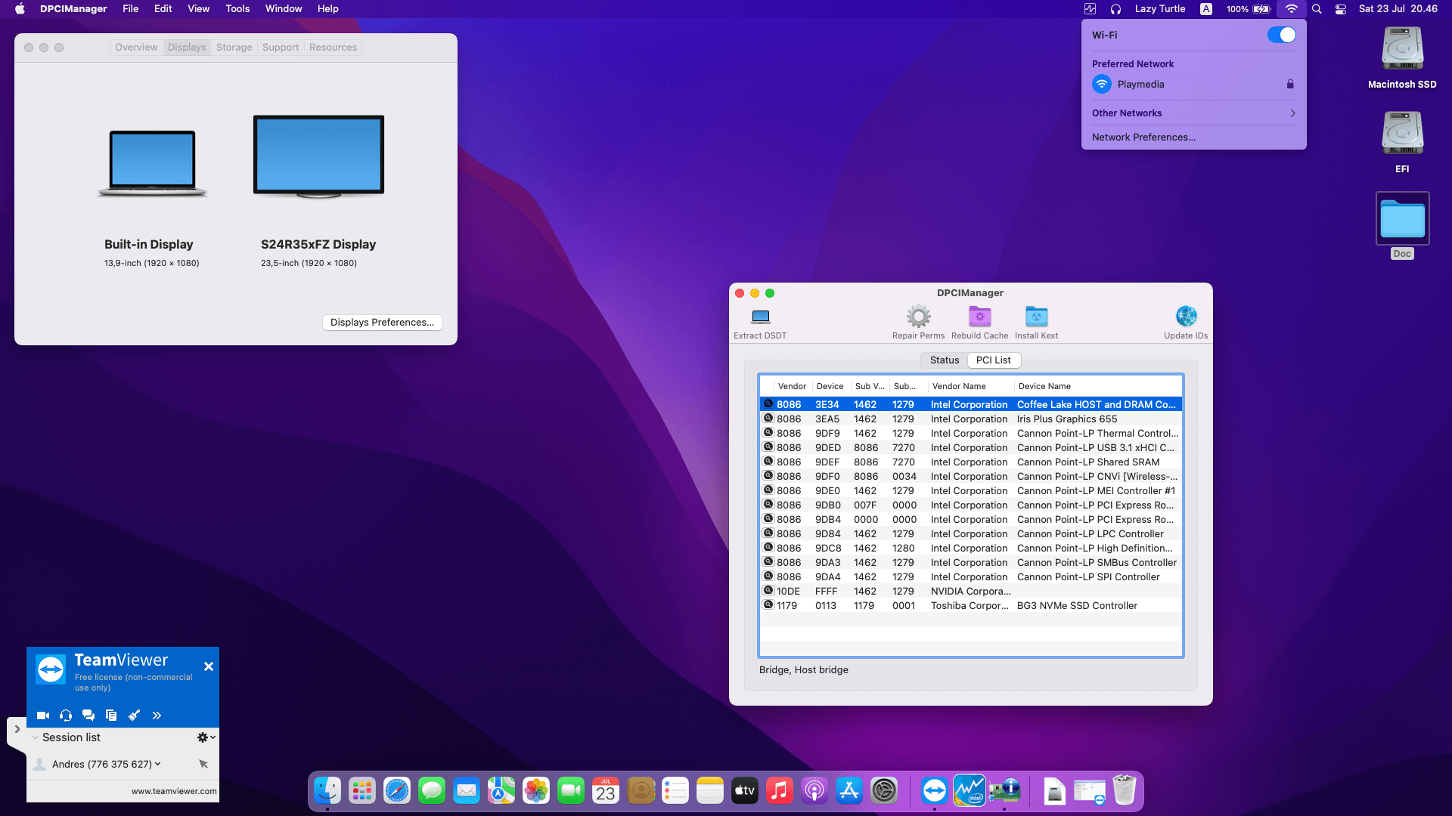Open Control Center in the menu bar
The image size is (1452, 816).
1340,9
